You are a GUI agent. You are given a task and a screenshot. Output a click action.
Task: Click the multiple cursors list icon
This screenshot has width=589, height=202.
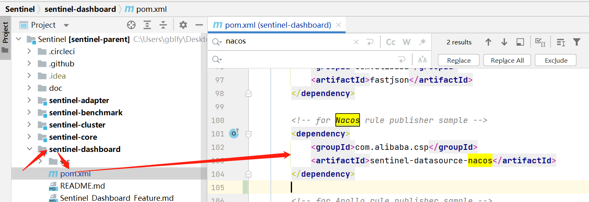pyautogui.click(x=561, y=42)
